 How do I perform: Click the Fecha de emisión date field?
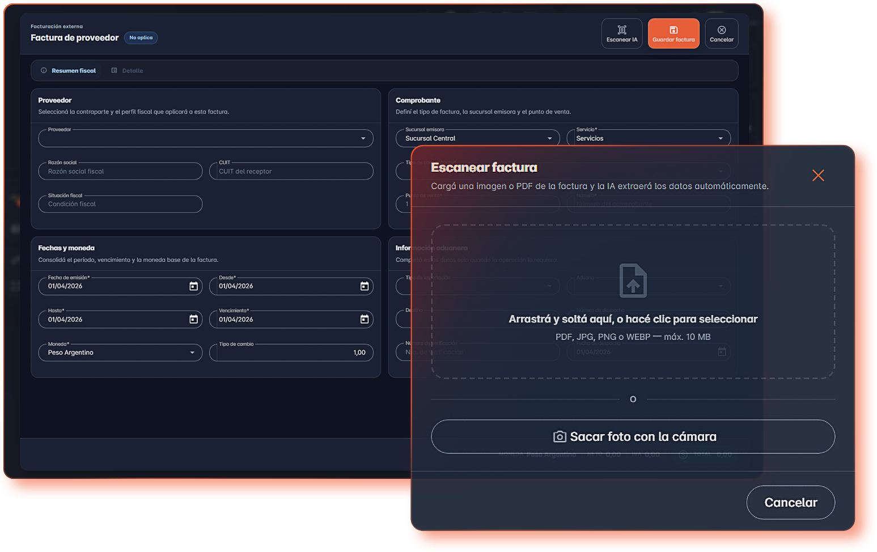[x=120, y=286]
